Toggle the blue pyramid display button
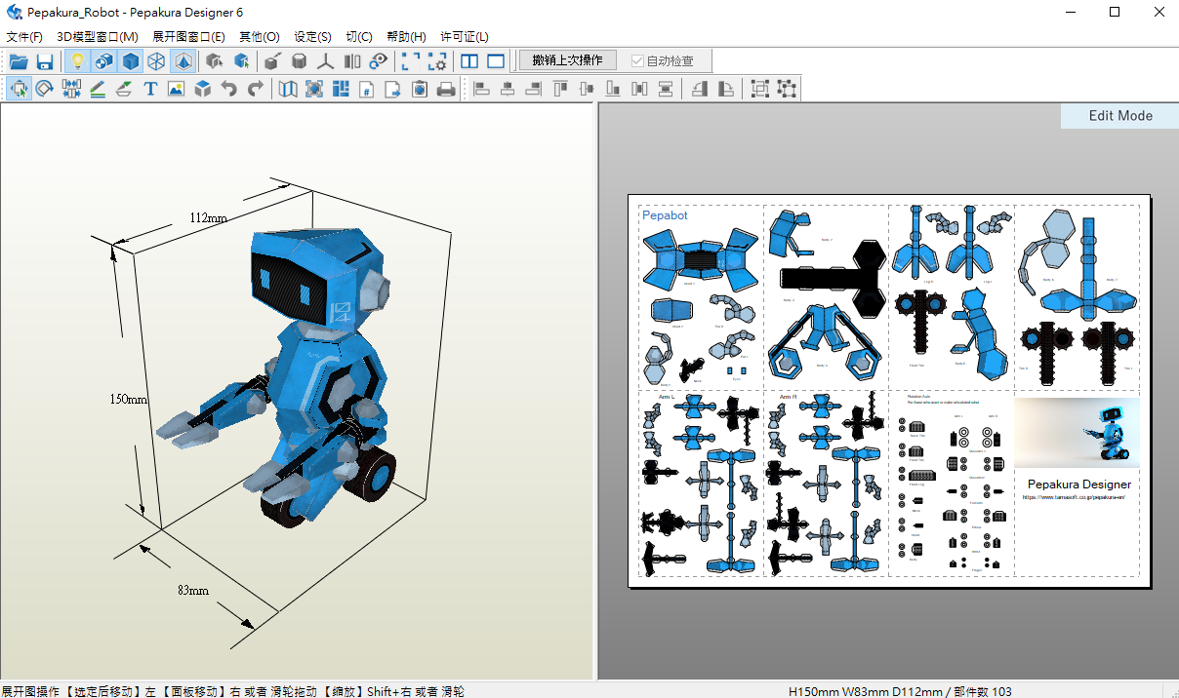The image size is (1179, 698). 183,61
